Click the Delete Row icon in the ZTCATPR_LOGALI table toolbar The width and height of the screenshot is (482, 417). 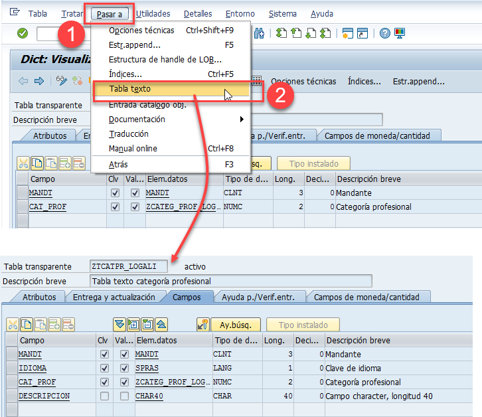tap(68, 325)
